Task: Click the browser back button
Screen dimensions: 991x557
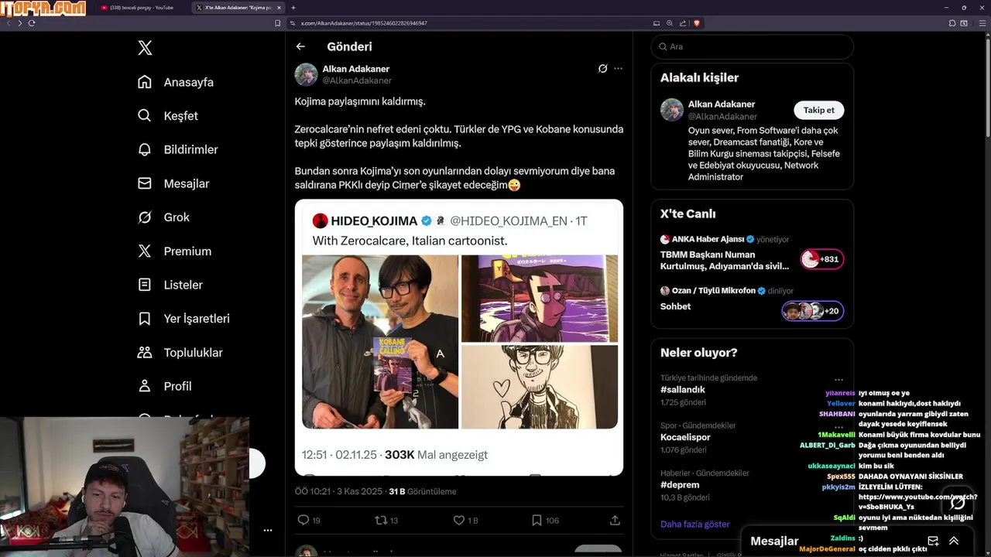Action: click(x=9, y=23)
